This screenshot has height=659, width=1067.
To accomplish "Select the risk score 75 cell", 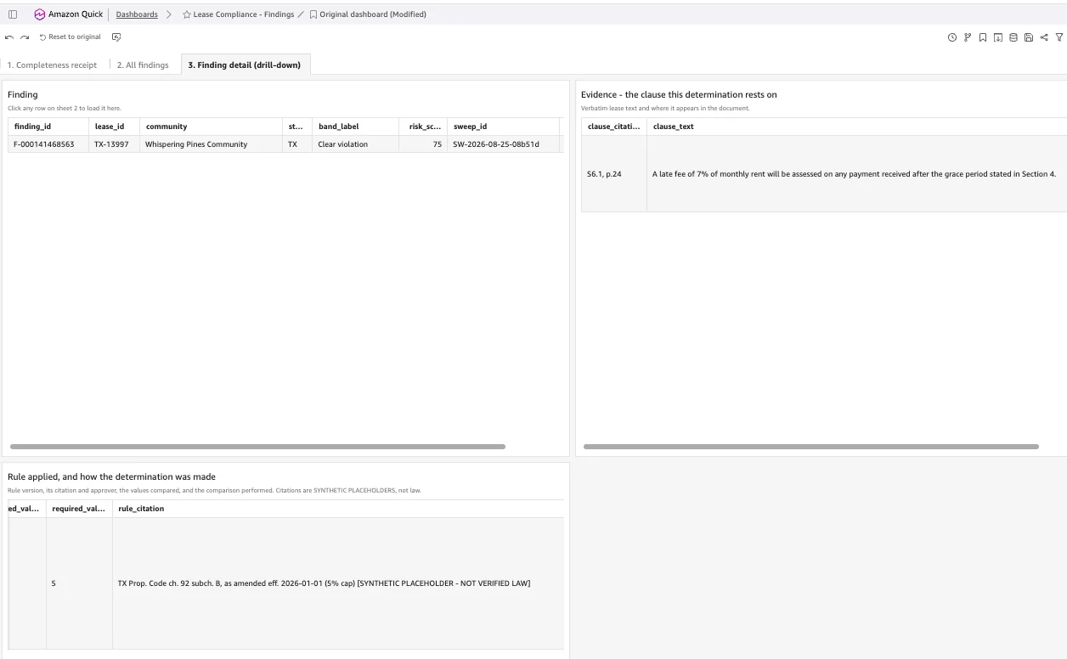I will click(423, 144).
